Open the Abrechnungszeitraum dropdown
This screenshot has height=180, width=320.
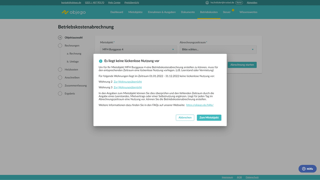coord(218,49)
